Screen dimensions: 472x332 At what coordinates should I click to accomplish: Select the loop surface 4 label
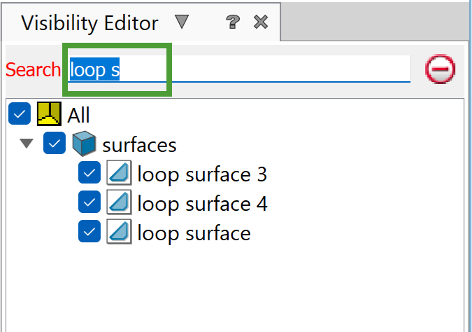pyautogui.click(x=202, y=203)
